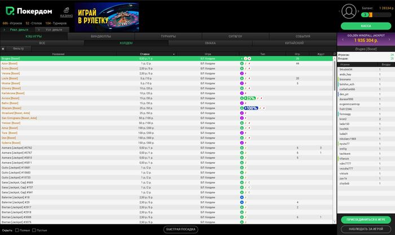Select player nikolaev1969 in players list
The height and width of the screenshot is (235, 395).
[366, 139]
